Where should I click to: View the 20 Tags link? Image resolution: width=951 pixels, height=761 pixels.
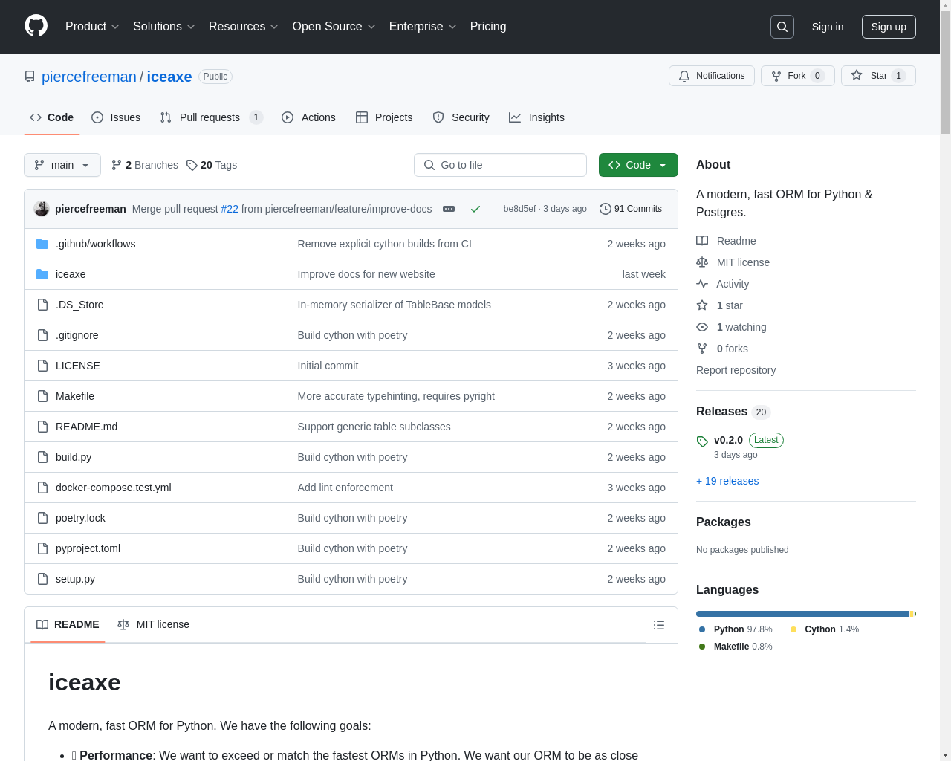[x=212, y=165]
